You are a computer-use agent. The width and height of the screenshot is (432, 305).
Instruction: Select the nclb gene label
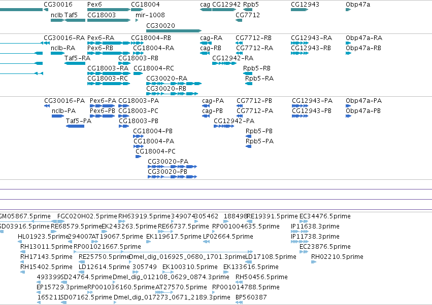point(57,15)
